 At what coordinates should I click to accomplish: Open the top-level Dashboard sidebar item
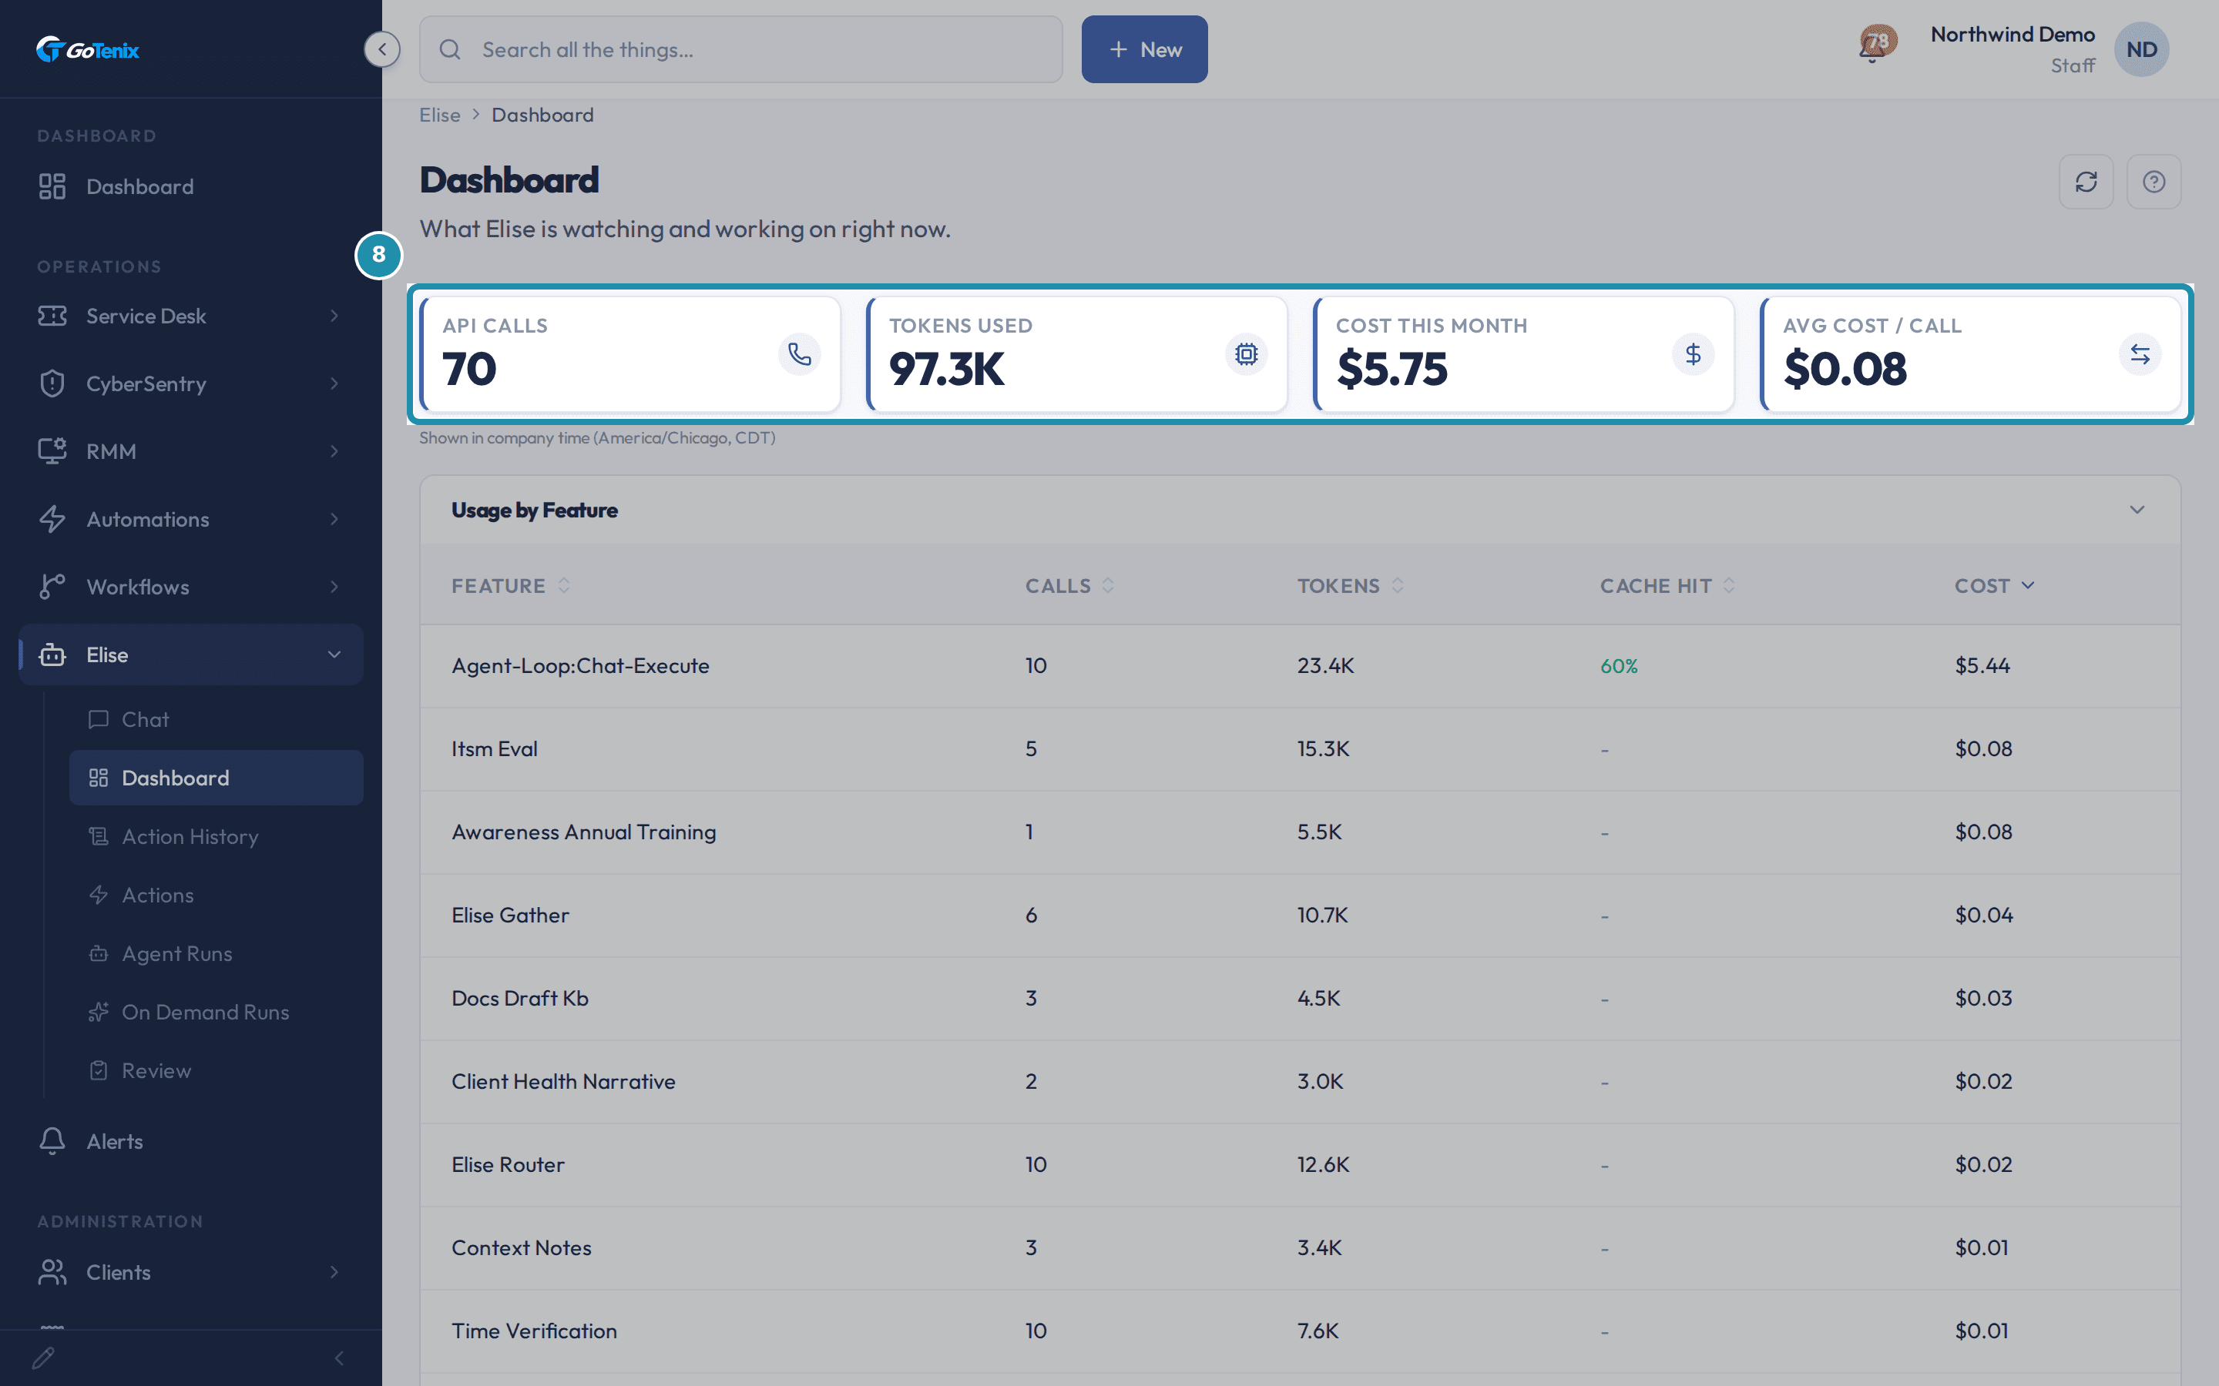pos(191,186)
